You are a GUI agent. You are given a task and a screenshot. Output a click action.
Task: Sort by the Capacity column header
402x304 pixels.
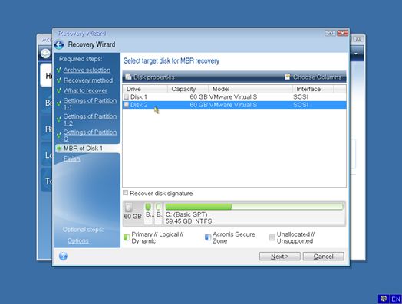pyautogui.click(x=188, y=89)
